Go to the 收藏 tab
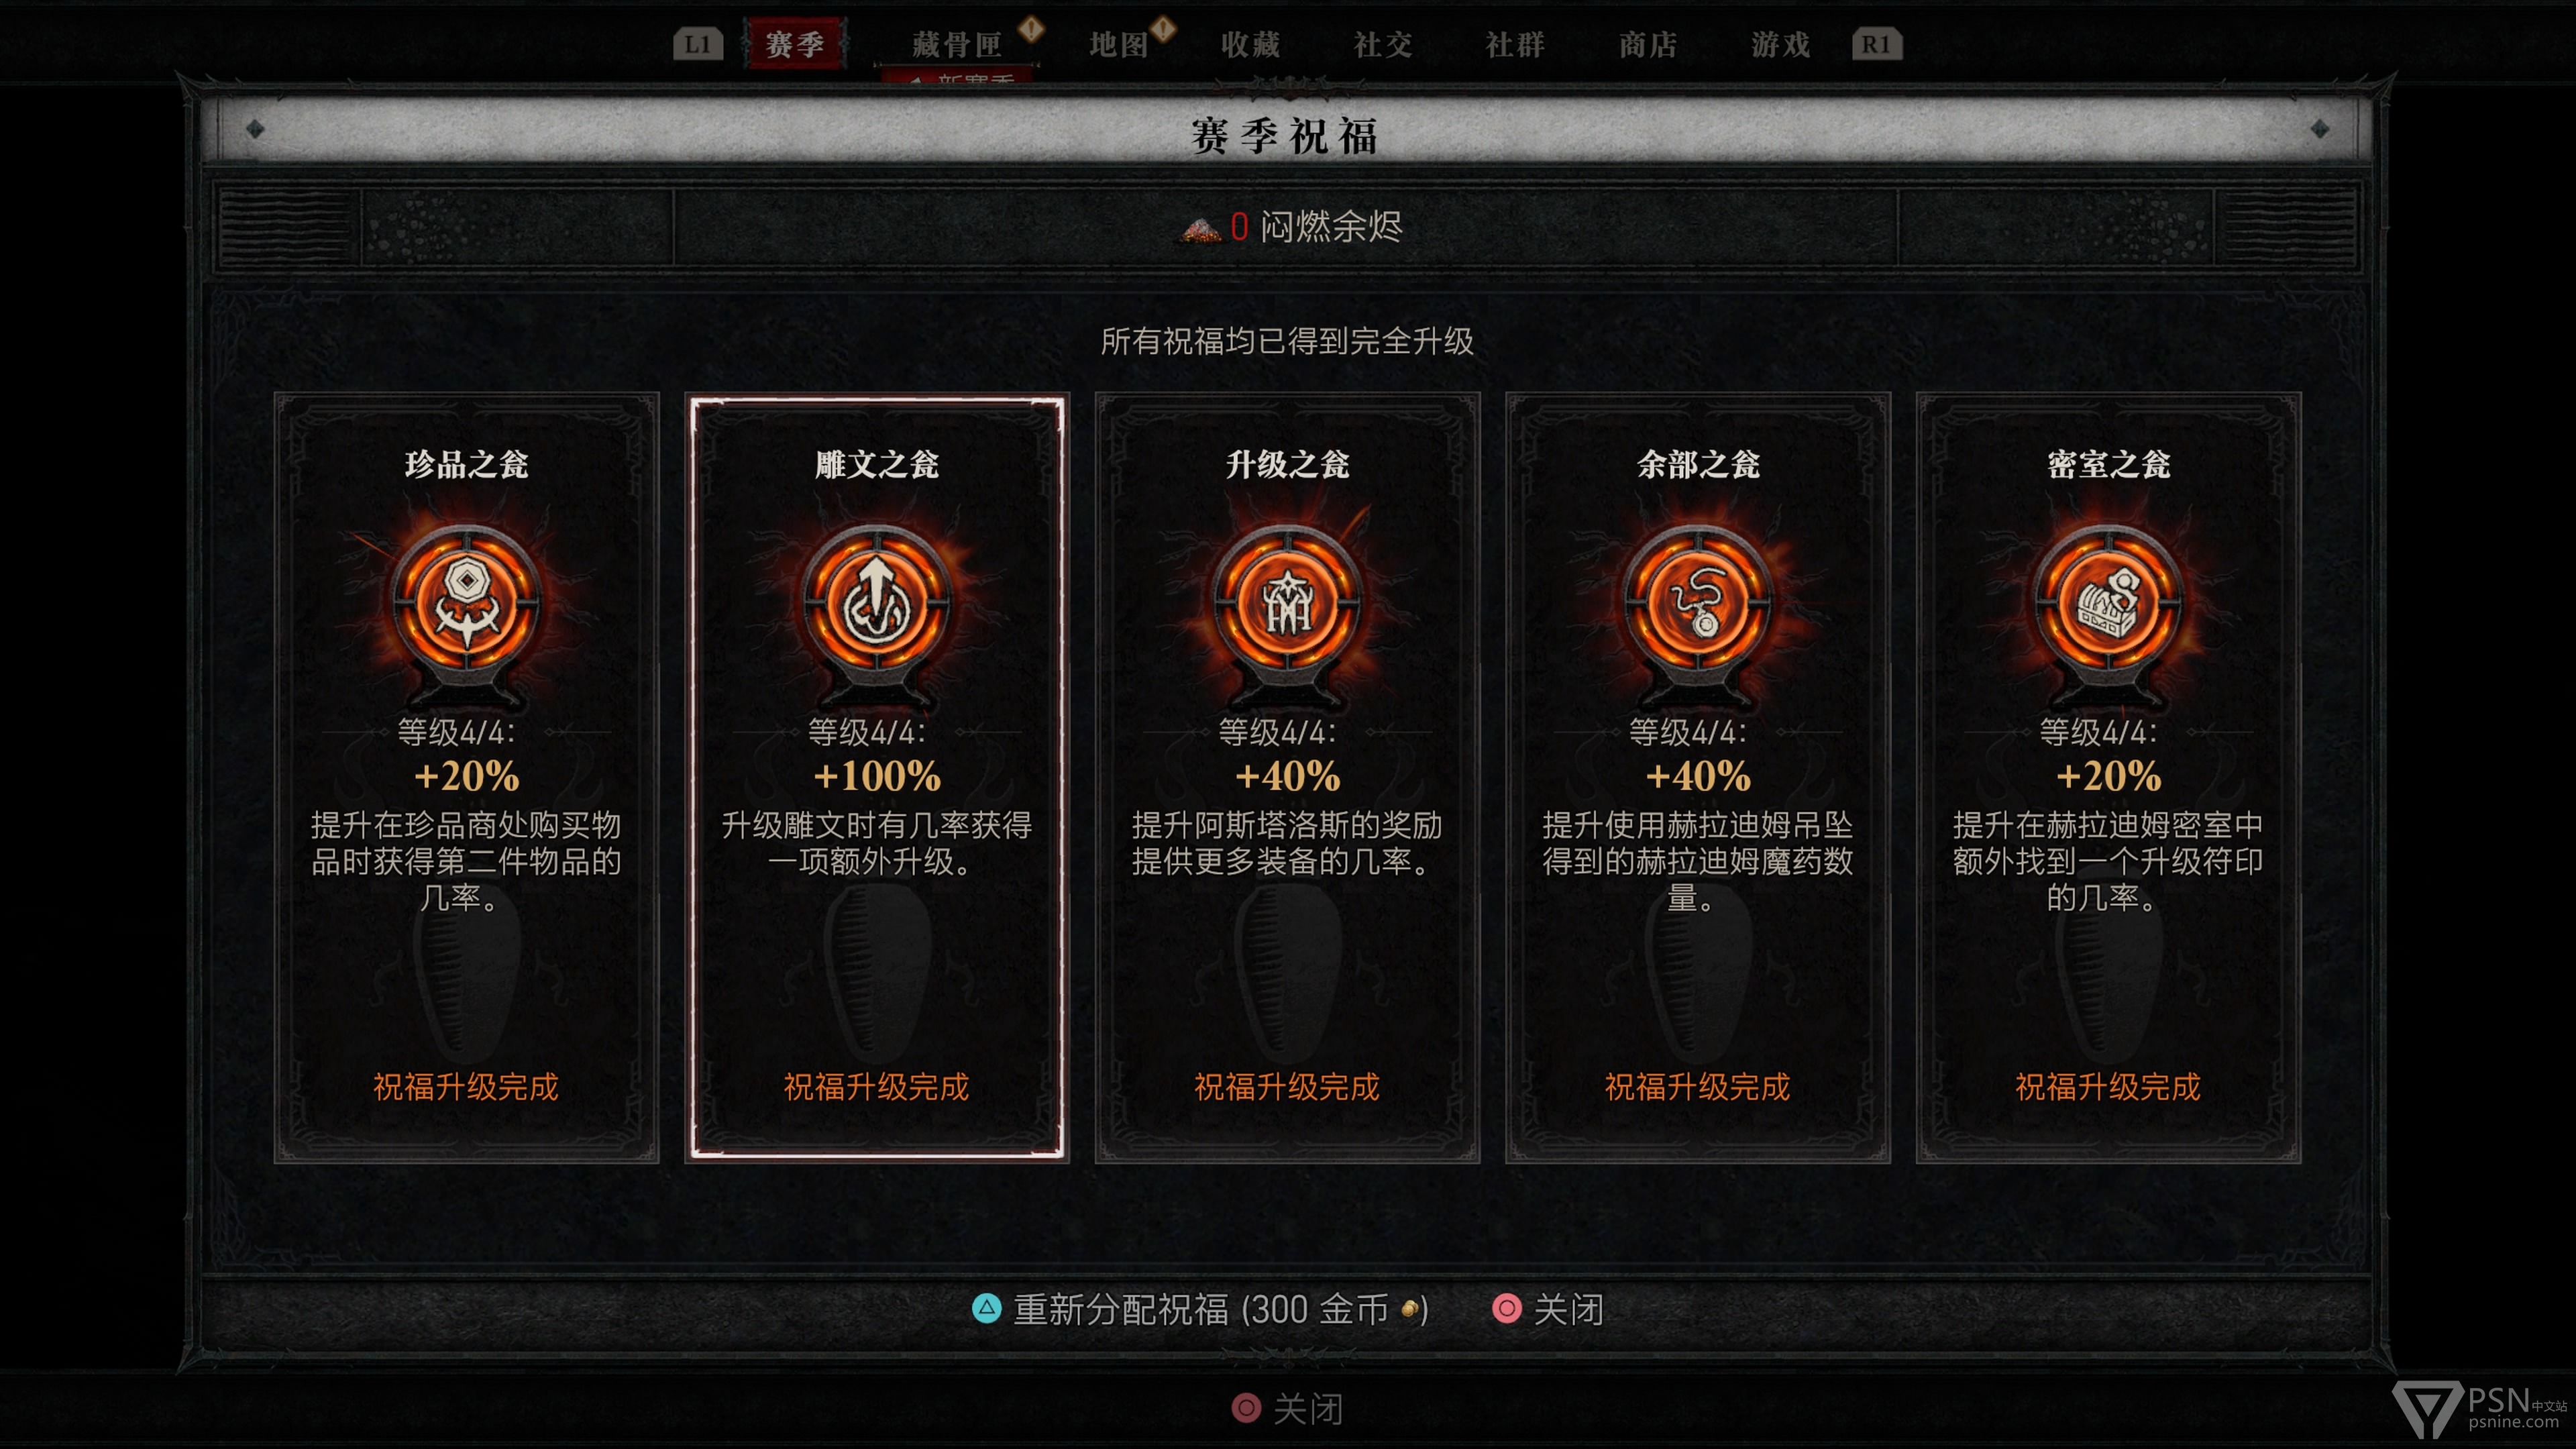The image size is (2576, 1449). pos(1250,44)
